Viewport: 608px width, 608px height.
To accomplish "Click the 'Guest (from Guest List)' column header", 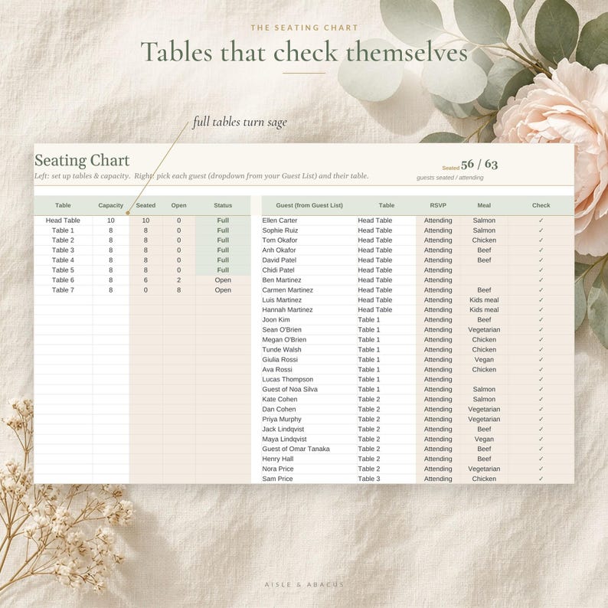I will 309,205.
